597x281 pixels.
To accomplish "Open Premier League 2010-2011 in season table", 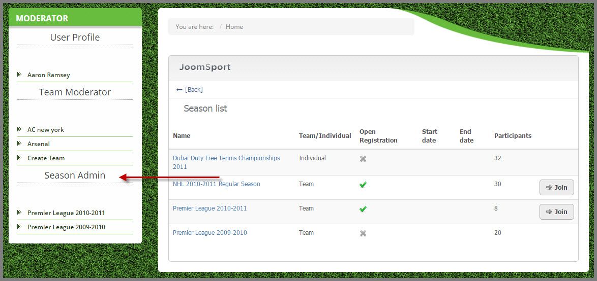I will click(210, 208).
